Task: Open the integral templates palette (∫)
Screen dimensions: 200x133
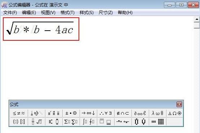Action: (x=88, y=121)
